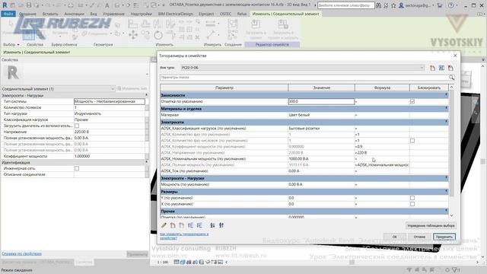Viewport: 487px width, 274px height.
Task: Click the delete type icon in dialog
Action: [x=450, y=68]
